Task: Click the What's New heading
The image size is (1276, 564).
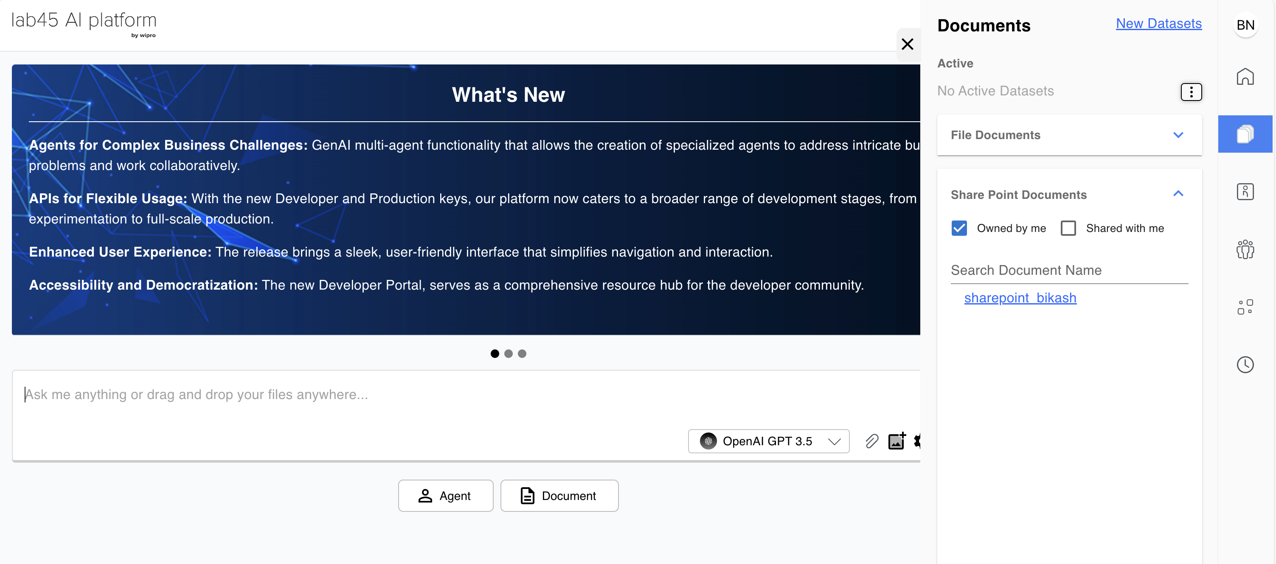Action: [508, 95]
